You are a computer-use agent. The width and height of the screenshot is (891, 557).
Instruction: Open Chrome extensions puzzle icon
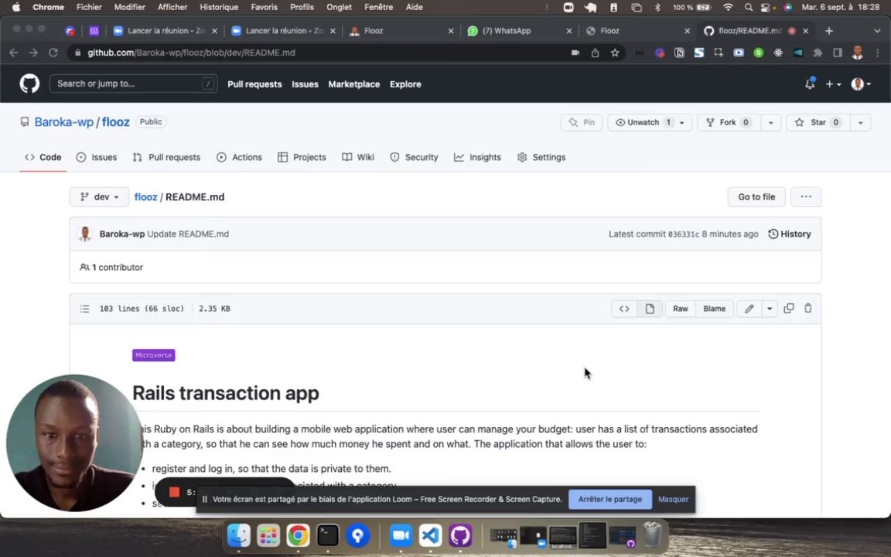[x=818, y=53]
